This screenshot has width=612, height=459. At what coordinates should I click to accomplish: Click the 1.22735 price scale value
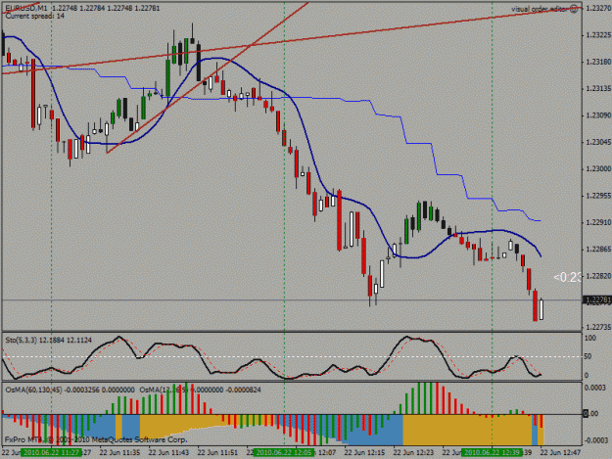(598, 327)
